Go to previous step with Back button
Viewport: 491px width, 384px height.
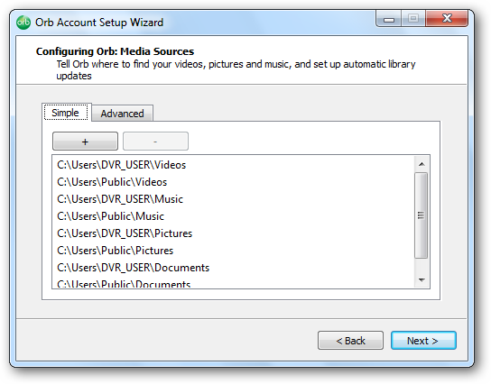[x=350, y=340]
